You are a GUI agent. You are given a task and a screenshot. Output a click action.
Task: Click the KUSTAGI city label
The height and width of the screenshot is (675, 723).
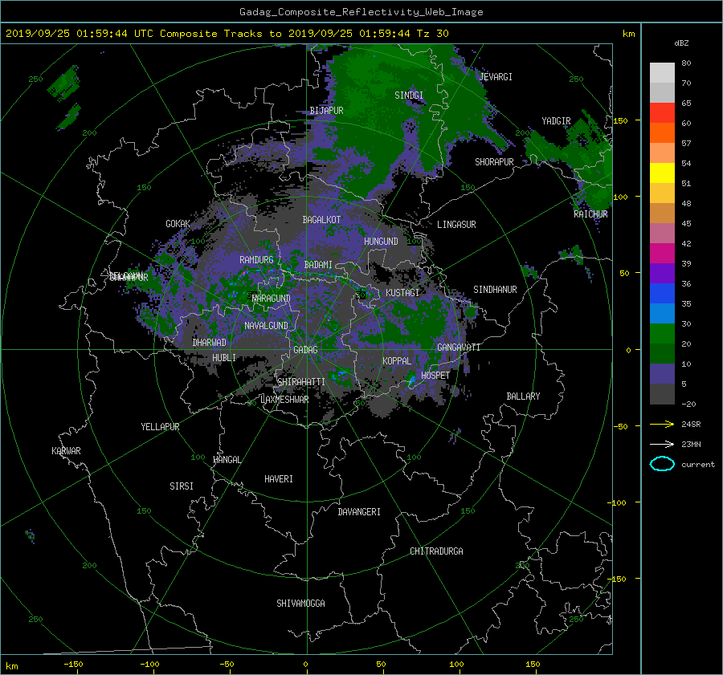pos(402,293)
